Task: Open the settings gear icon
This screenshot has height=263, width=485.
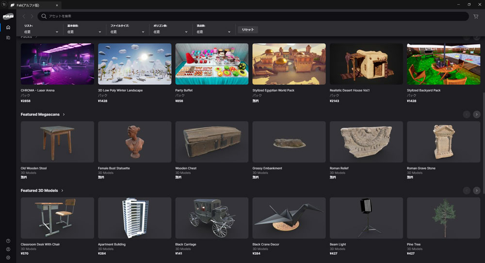Action: [8, 258]
